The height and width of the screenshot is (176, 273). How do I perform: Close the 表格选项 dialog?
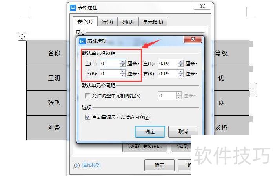(x=193, y=39)
